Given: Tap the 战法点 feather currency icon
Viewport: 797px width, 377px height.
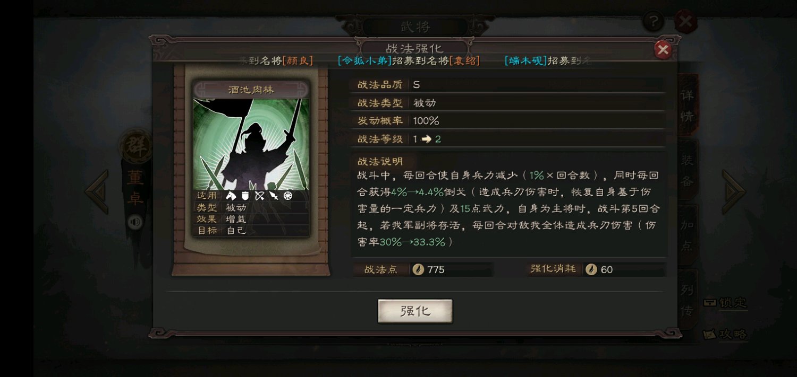Looking at the screenshot, I should tap(418, 269).
